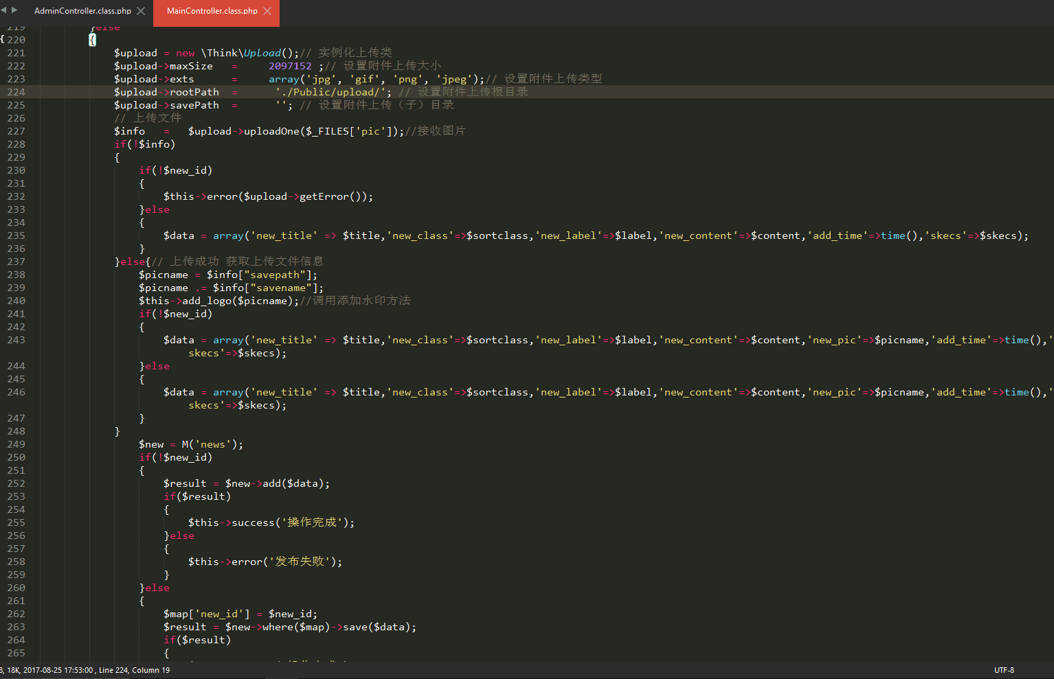This screenshot has height=679, width=1054.
Task: Click line number 249 in the gutter
Action: (16, 444)
